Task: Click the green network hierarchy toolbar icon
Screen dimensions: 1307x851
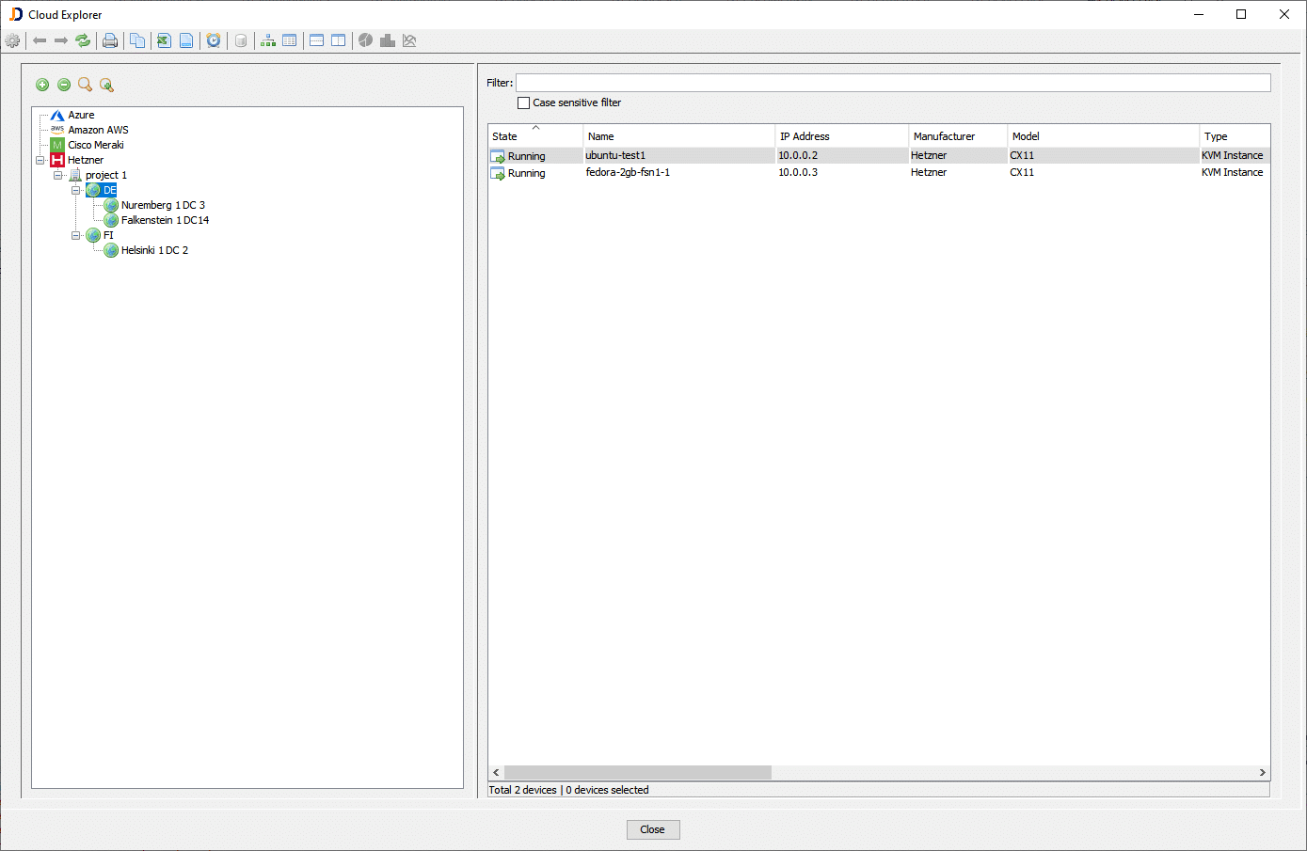Action: 268,40
